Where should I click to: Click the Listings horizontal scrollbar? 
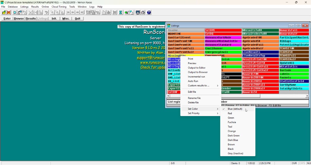coord(238,96)
